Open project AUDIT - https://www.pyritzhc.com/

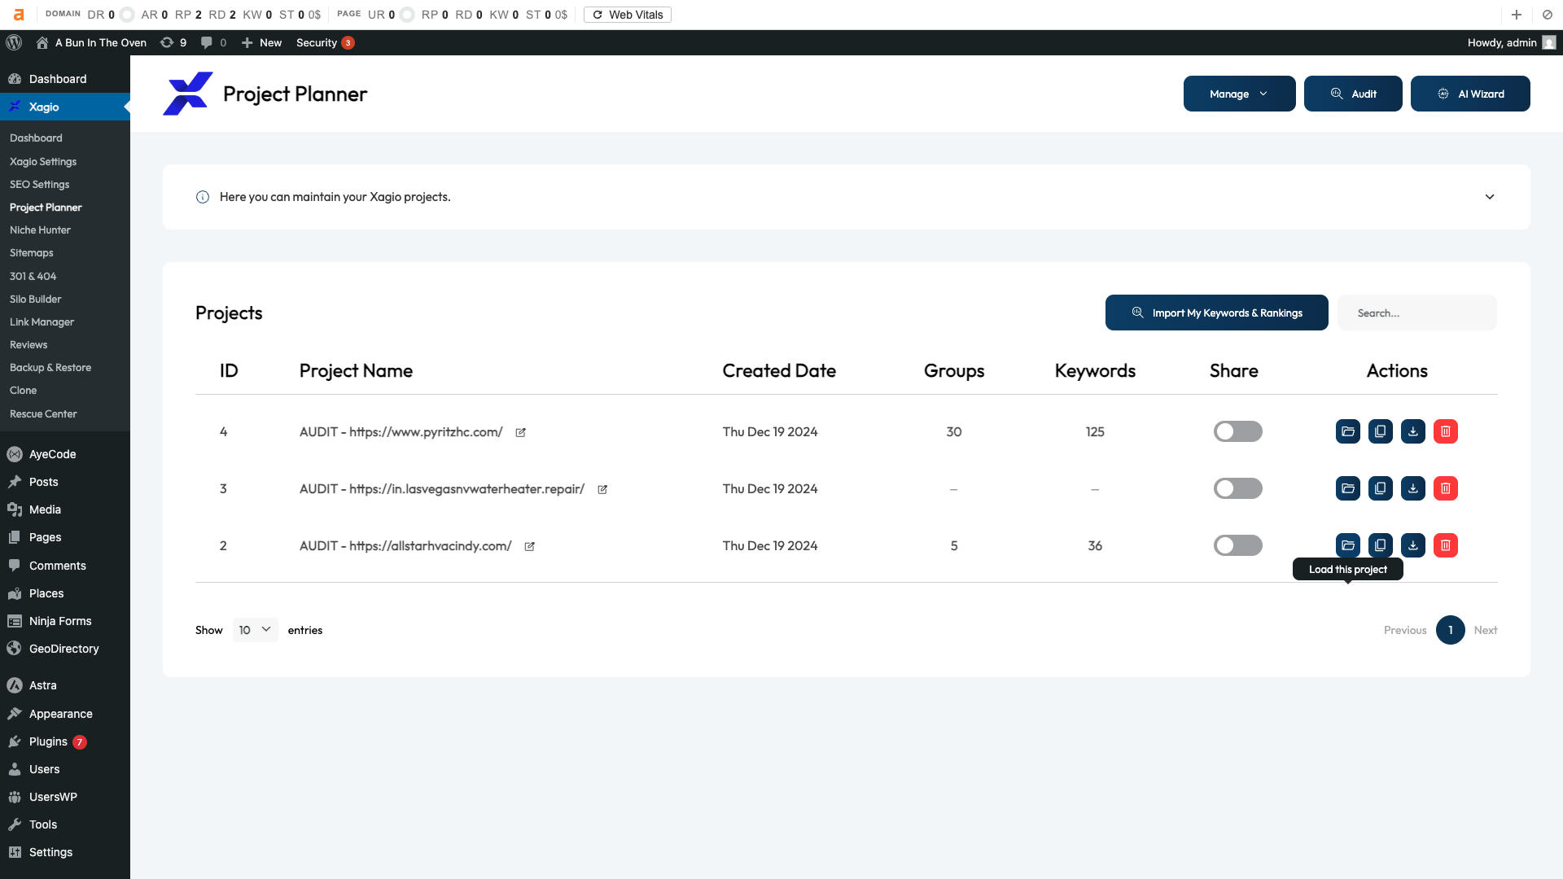(401, 432)
